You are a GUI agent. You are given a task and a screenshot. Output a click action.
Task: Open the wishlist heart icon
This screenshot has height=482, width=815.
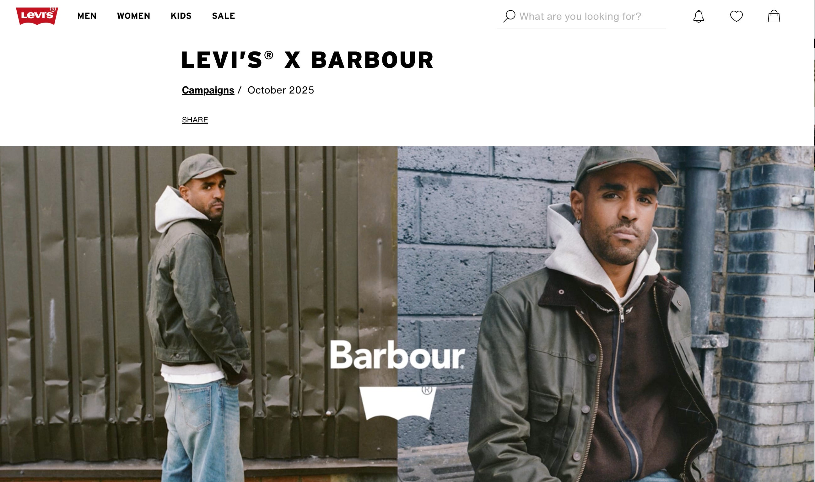[736, 16]
